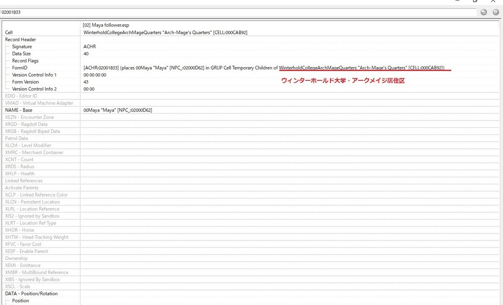
Task: Select XLCM - Level Modifier row
Action: pos(28,145)
